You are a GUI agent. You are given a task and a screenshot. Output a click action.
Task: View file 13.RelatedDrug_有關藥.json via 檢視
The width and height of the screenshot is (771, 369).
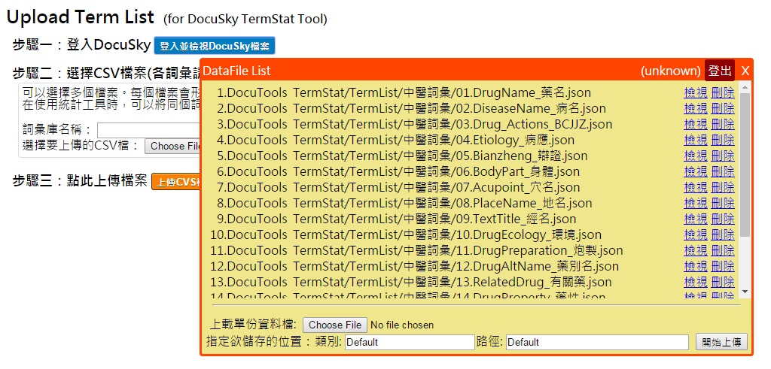point(695,282)
